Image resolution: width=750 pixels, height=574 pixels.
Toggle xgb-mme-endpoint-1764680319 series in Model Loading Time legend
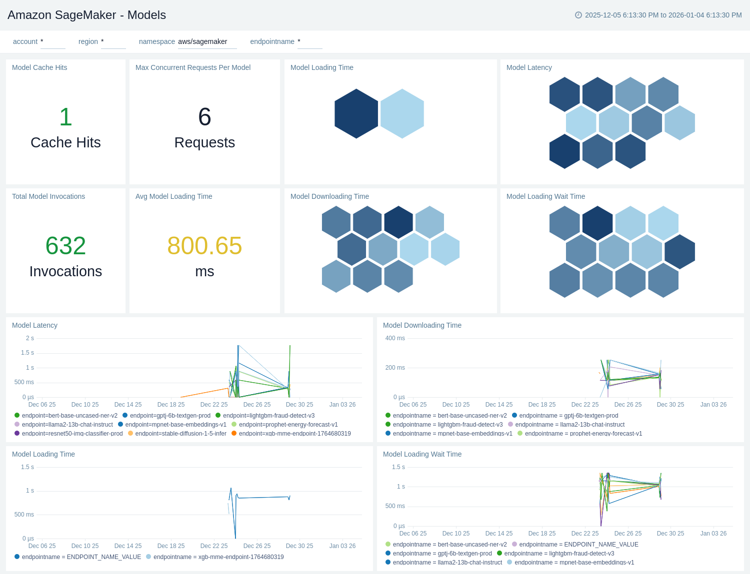[218, 557]
